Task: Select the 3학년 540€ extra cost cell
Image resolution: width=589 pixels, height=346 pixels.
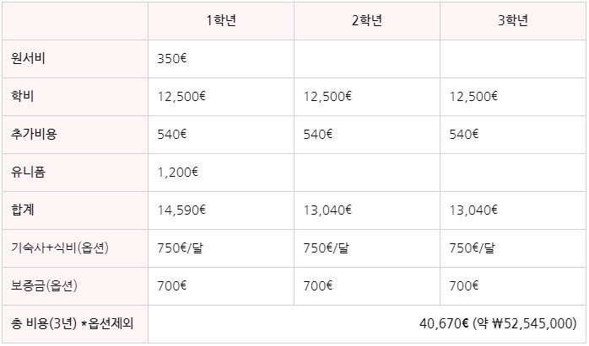Action: click(x=513, y=135)
